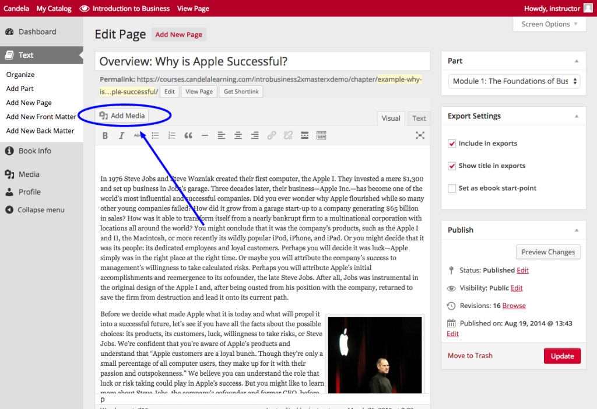This screenshot has height=409, width=597.
Task: Edit the Published status
Action: point(523,270)
